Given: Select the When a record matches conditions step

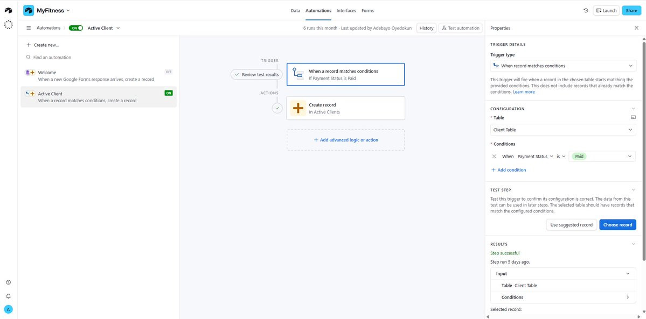Looking at the screenshot, I should point(346,74).
